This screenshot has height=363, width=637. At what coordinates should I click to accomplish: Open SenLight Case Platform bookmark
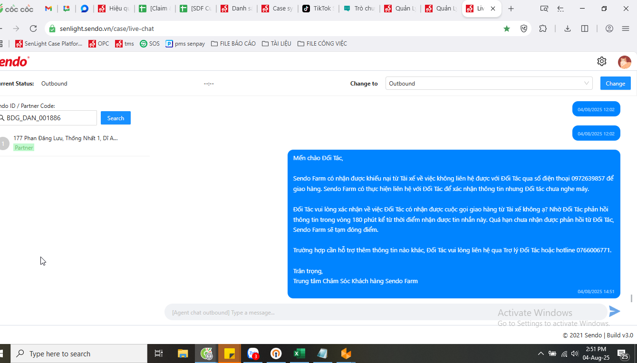(49, 44)
